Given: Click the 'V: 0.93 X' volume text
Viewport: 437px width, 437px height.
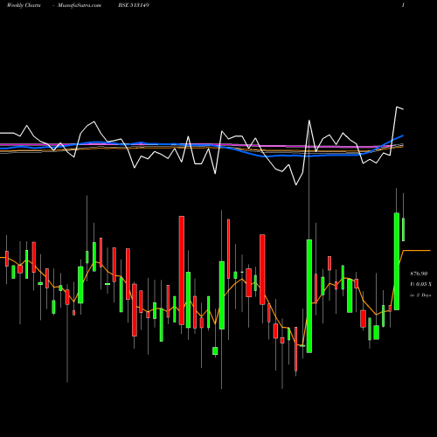Looking at the screenshot, I should pos(420,284).
